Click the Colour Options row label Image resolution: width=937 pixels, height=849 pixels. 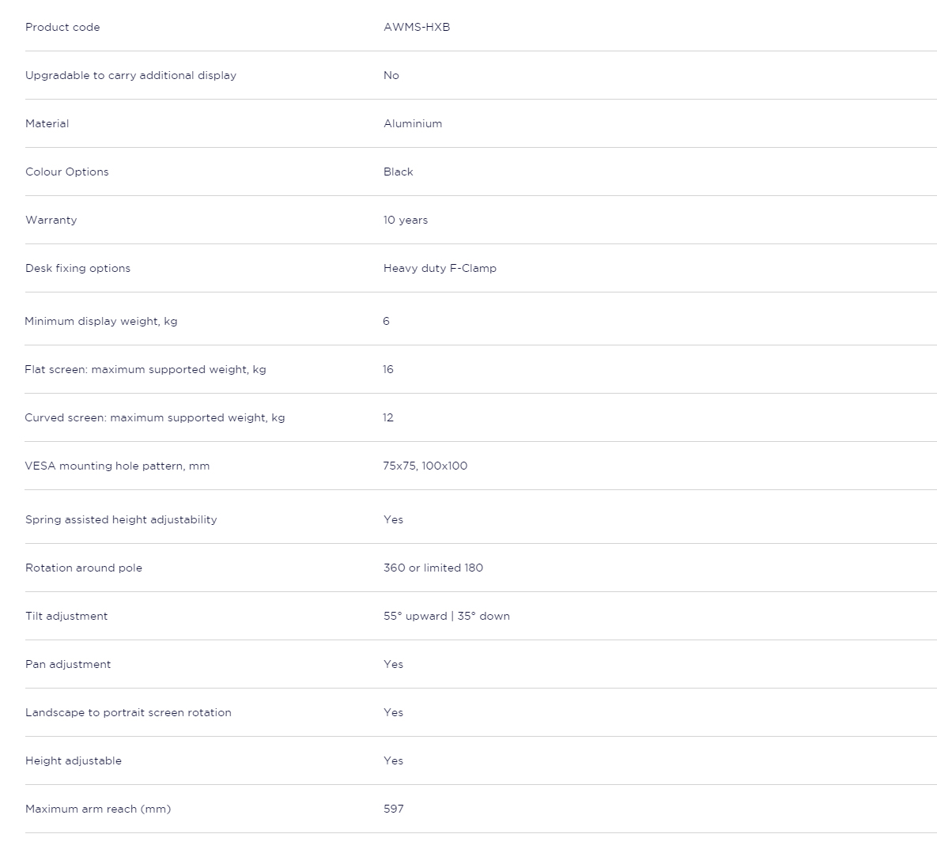(x=67, y=172)
